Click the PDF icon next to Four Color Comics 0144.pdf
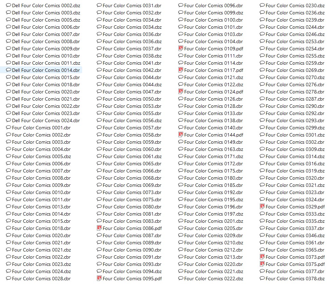Screen dimensions: 327x284 point(181,134)
